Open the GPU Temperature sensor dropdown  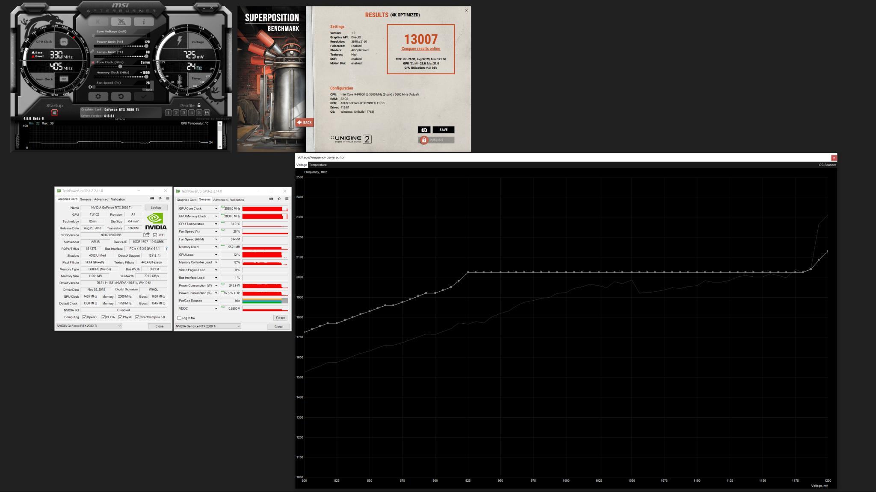coord(216,224)
